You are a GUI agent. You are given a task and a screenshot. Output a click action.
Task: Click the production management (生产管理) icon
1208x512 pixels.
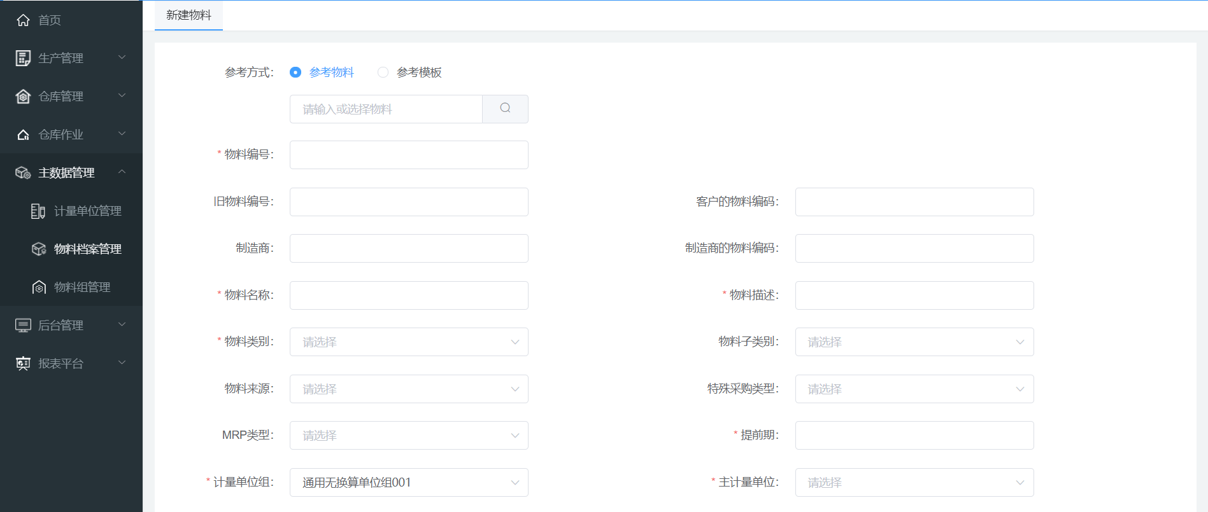click(x=23, y=59)
